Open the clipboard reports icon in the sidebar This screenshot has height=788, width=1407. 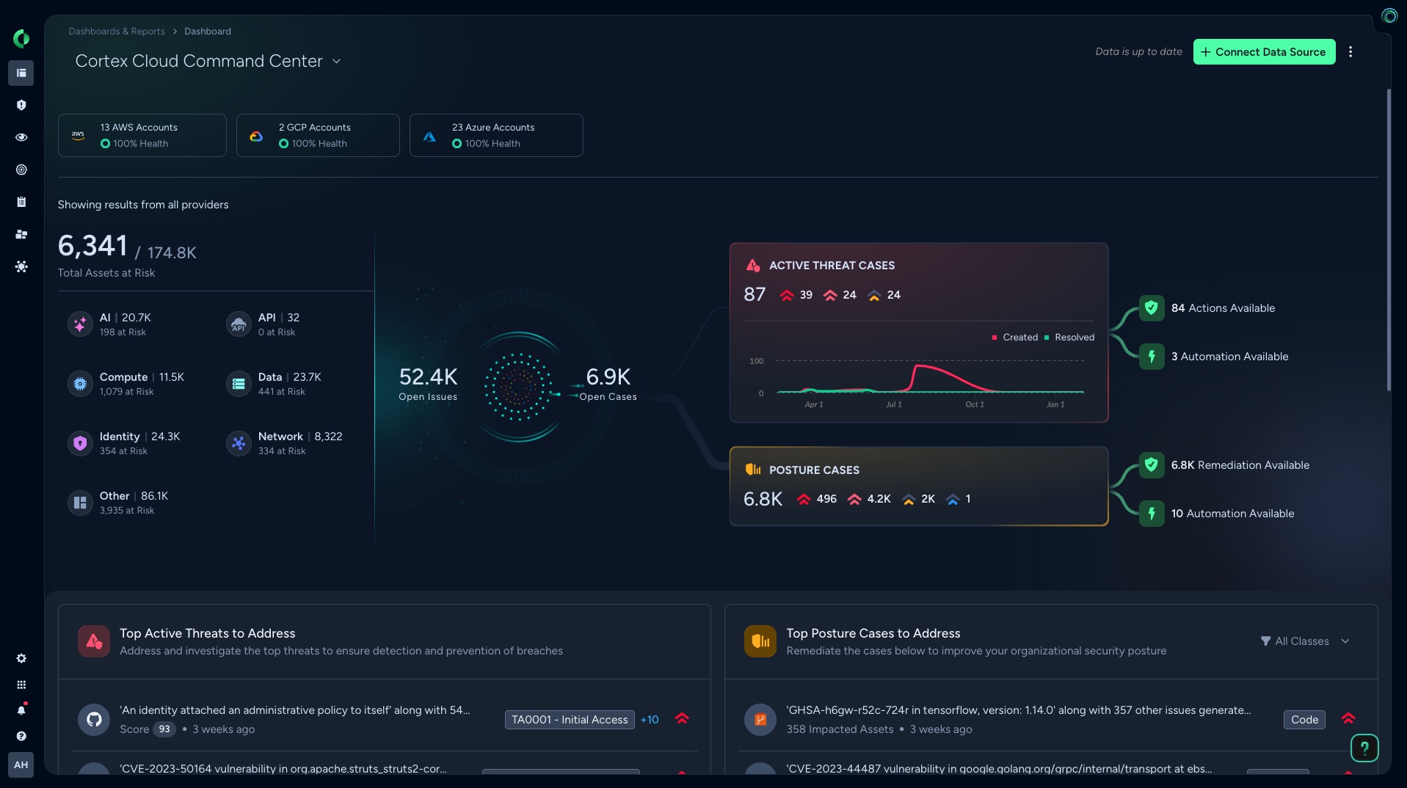click(21, 202)
